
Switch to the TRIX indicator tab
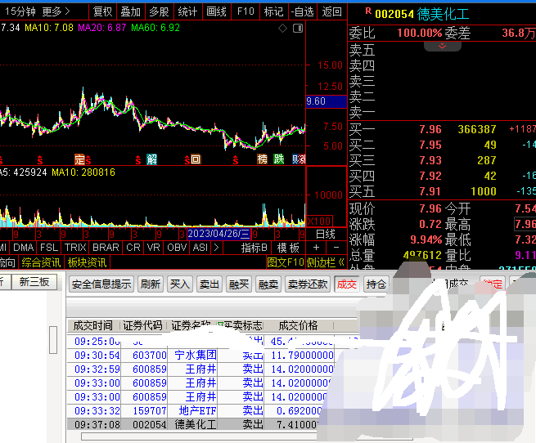click(75, 248)
